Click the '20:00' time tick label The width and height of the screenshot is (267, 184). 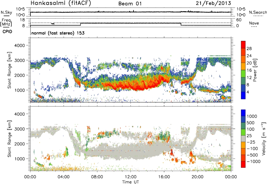197,177
